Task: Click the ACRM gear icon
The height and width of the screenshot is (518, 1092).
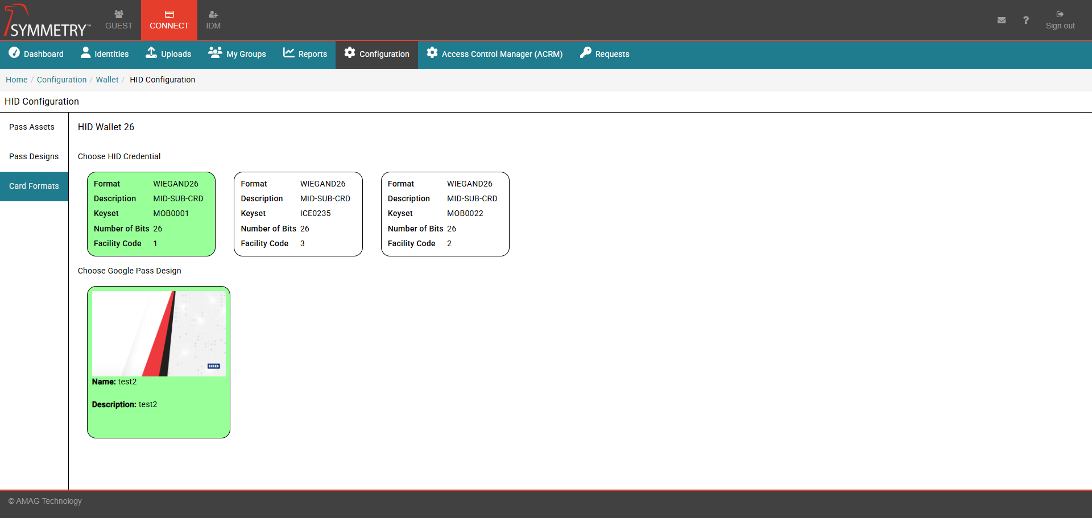Action: (432, 52)
